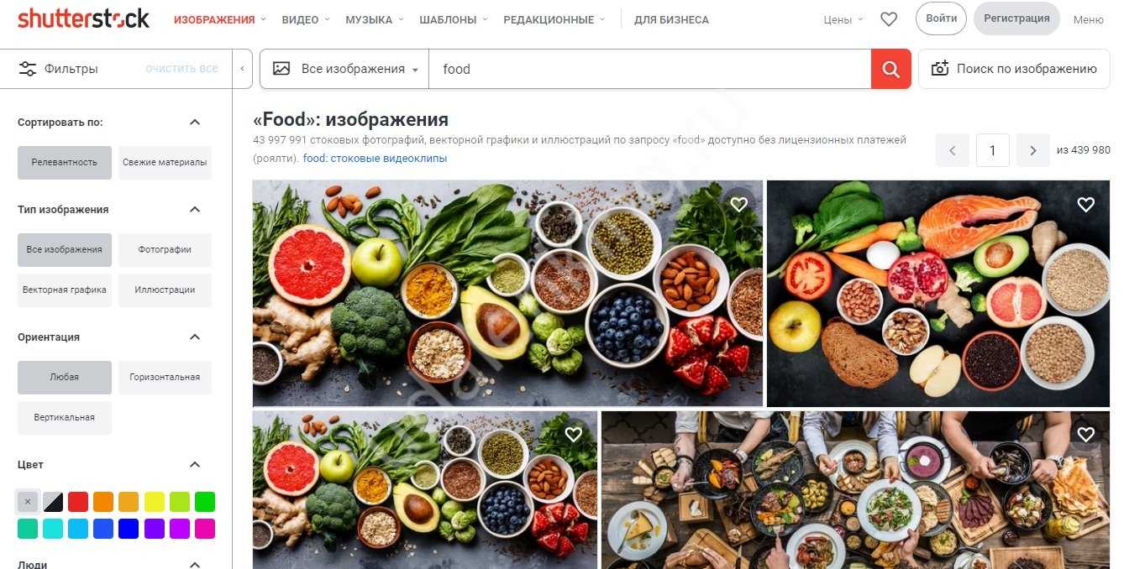
Task: Choose Горизонтальная orientation option
Action: pyautogui.click(x=165, y=377)
